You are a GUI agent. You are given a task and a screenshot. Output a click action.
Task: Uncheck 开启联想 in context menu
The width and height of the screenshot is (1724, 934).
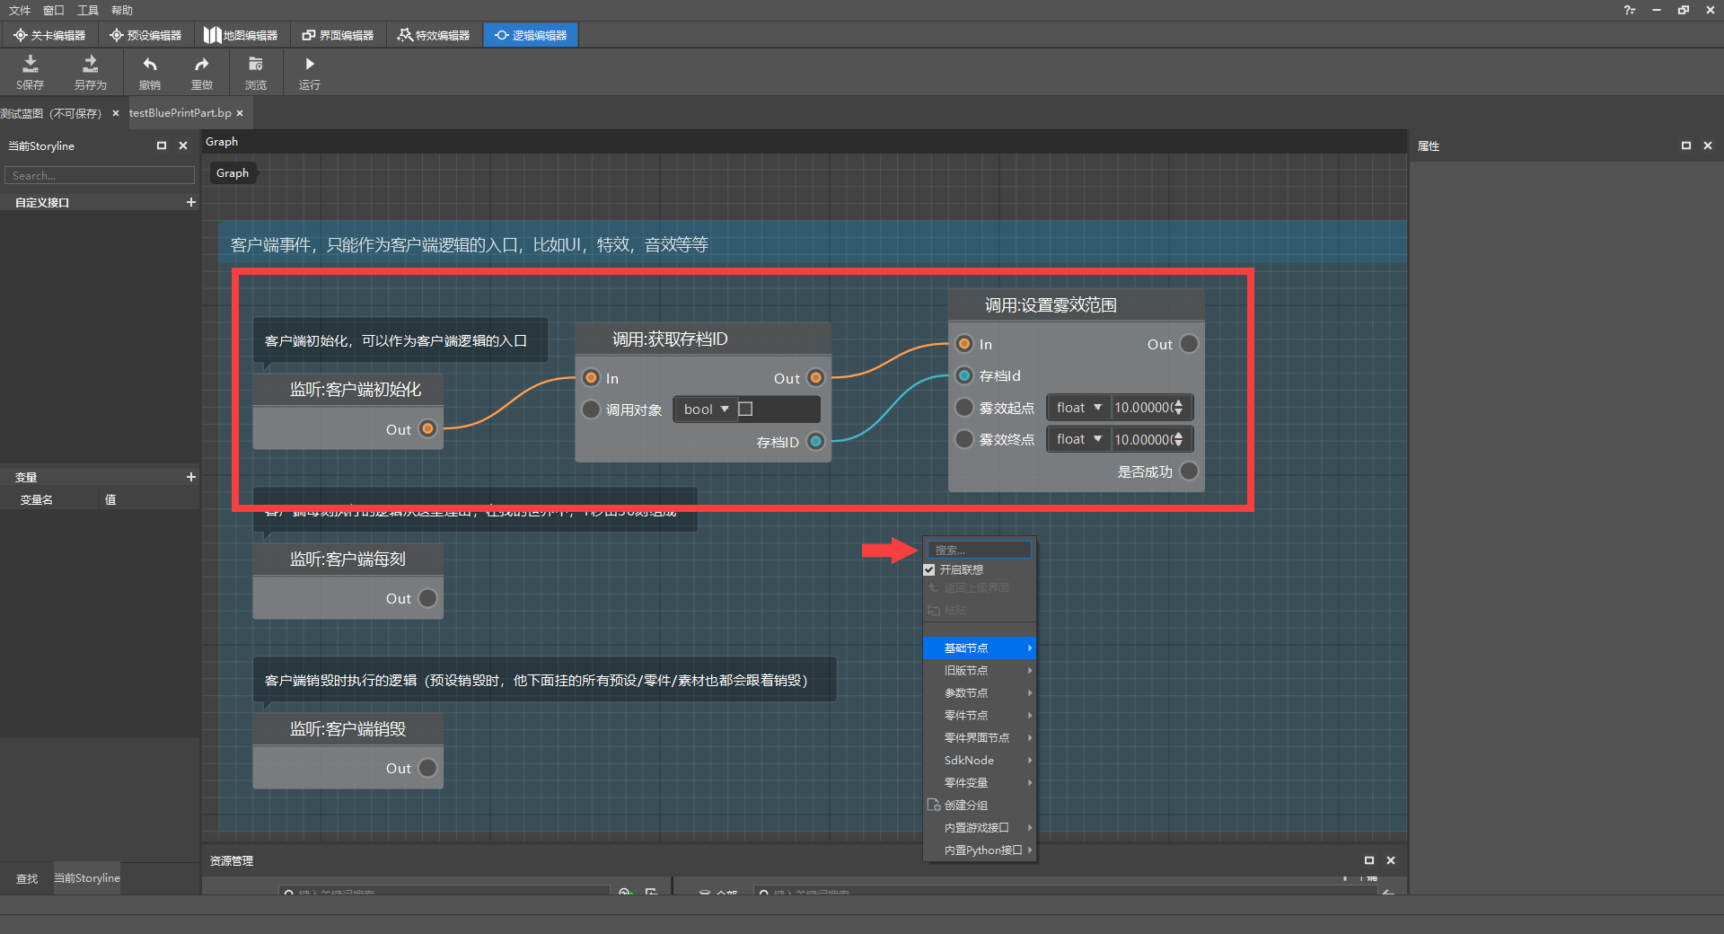pyautogui.click(x=929, y=570)
